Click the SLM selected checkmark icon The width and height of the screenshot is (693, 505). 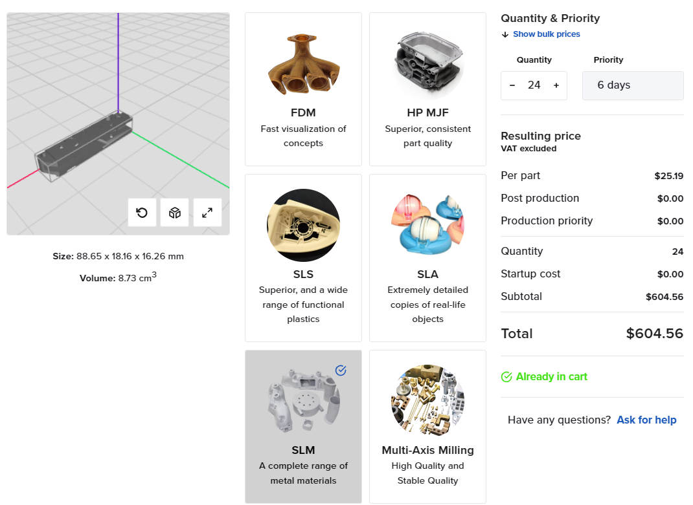pos(341,370)
